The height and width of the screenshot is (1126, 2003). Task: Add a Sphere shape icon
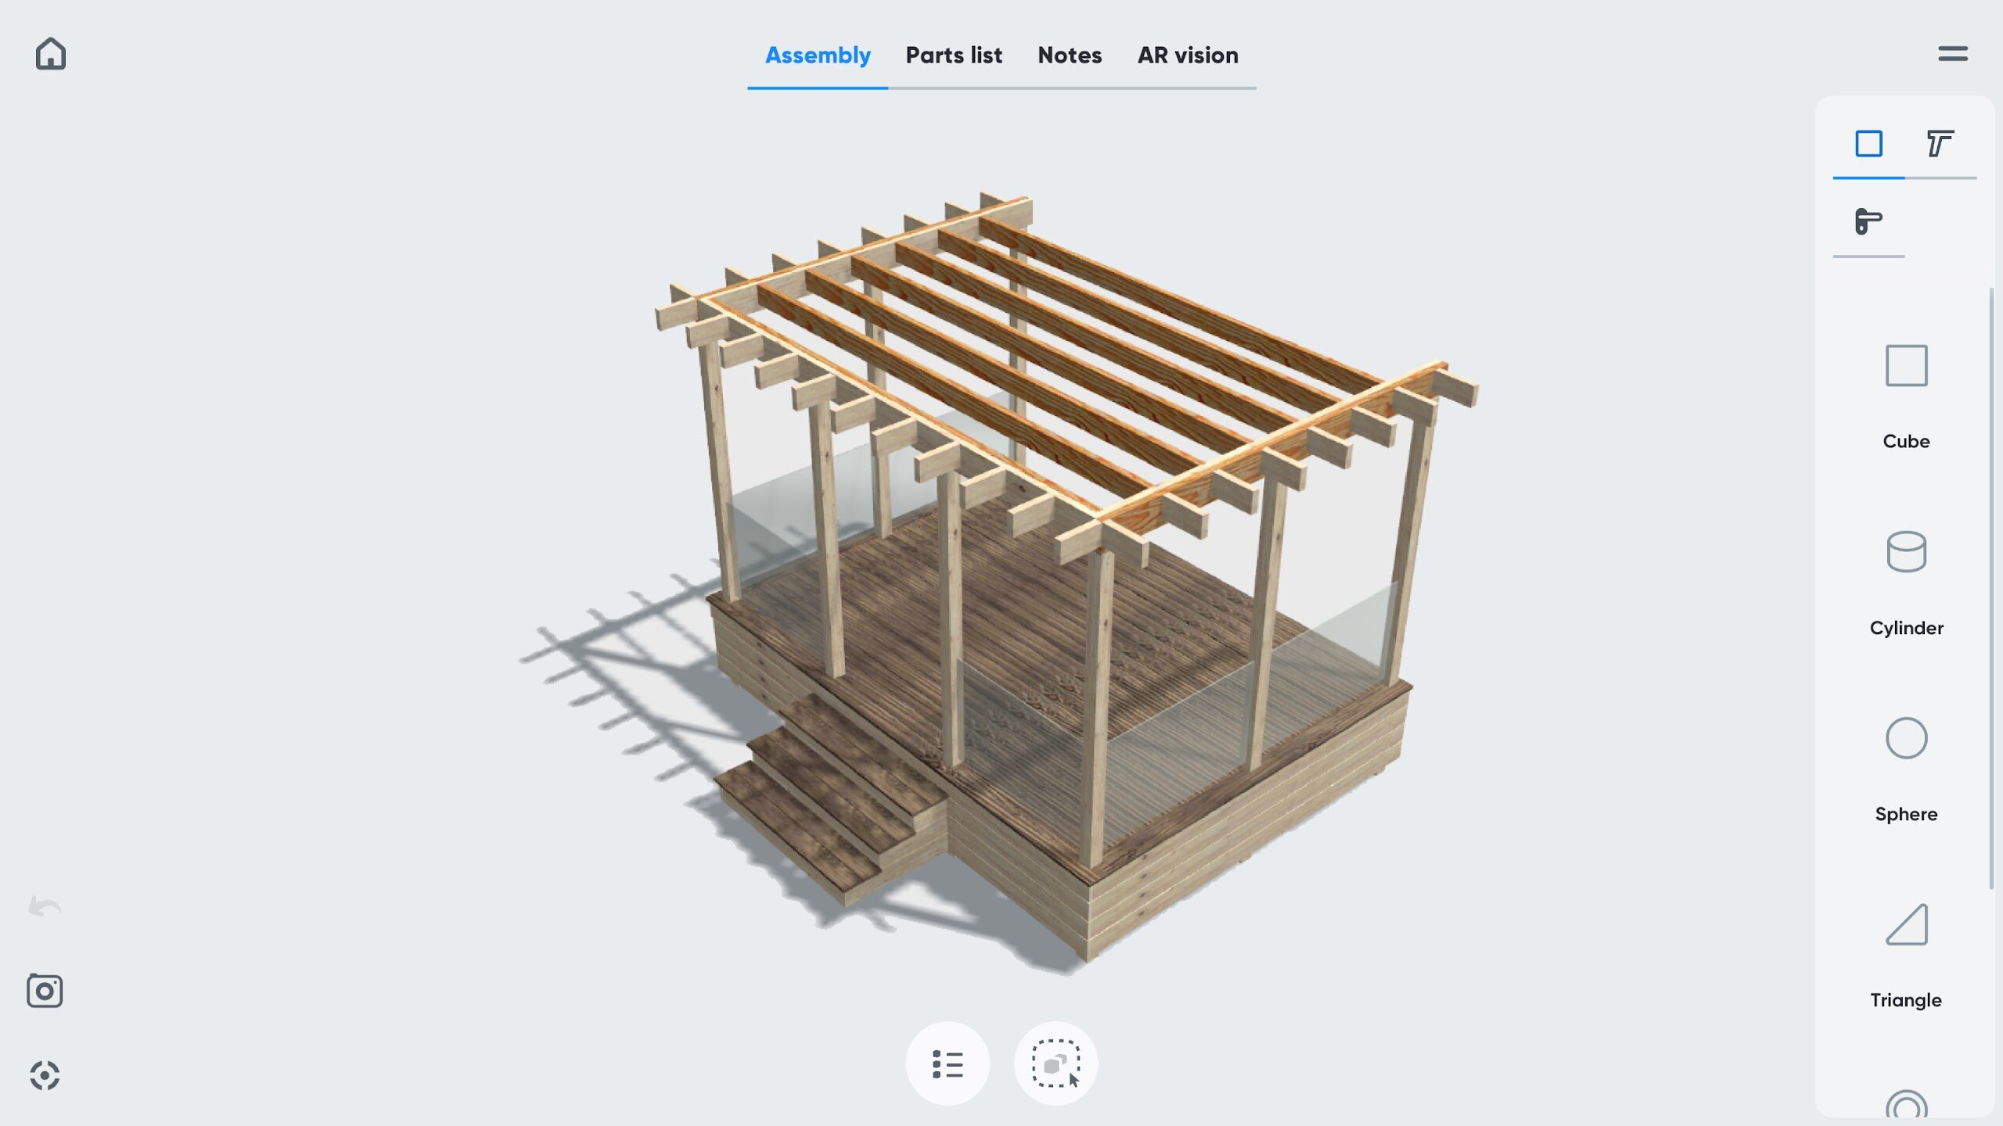pos(1906,738)
